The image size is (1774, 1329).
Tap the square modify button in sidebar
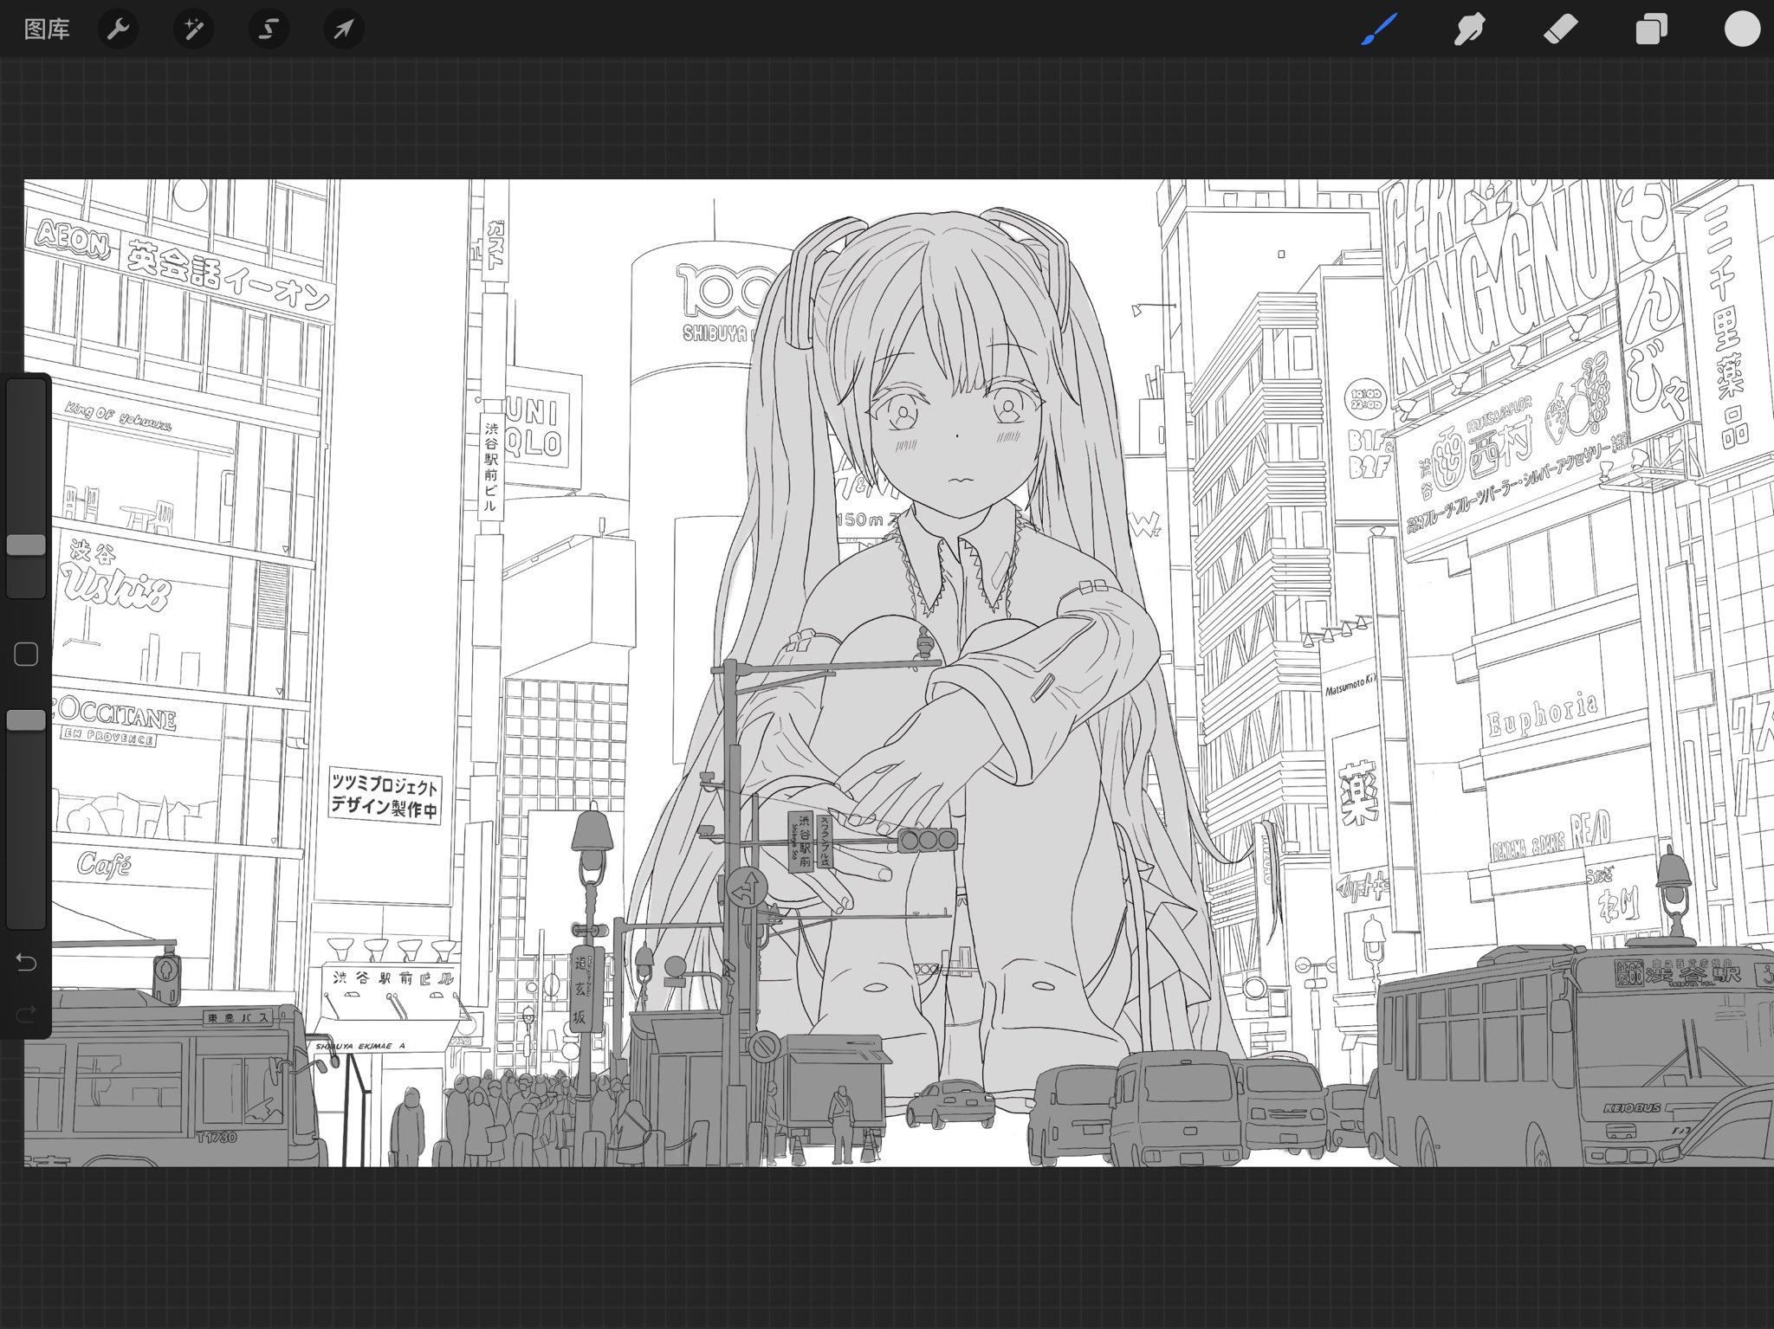(x=26, y=655)
